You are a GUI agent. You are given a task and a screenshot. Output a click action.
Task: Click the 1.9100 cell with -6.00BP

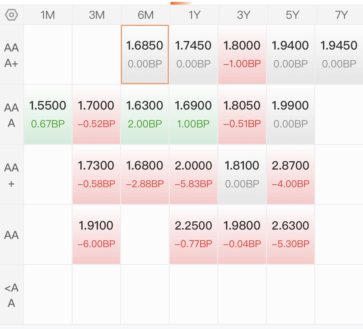96,235
